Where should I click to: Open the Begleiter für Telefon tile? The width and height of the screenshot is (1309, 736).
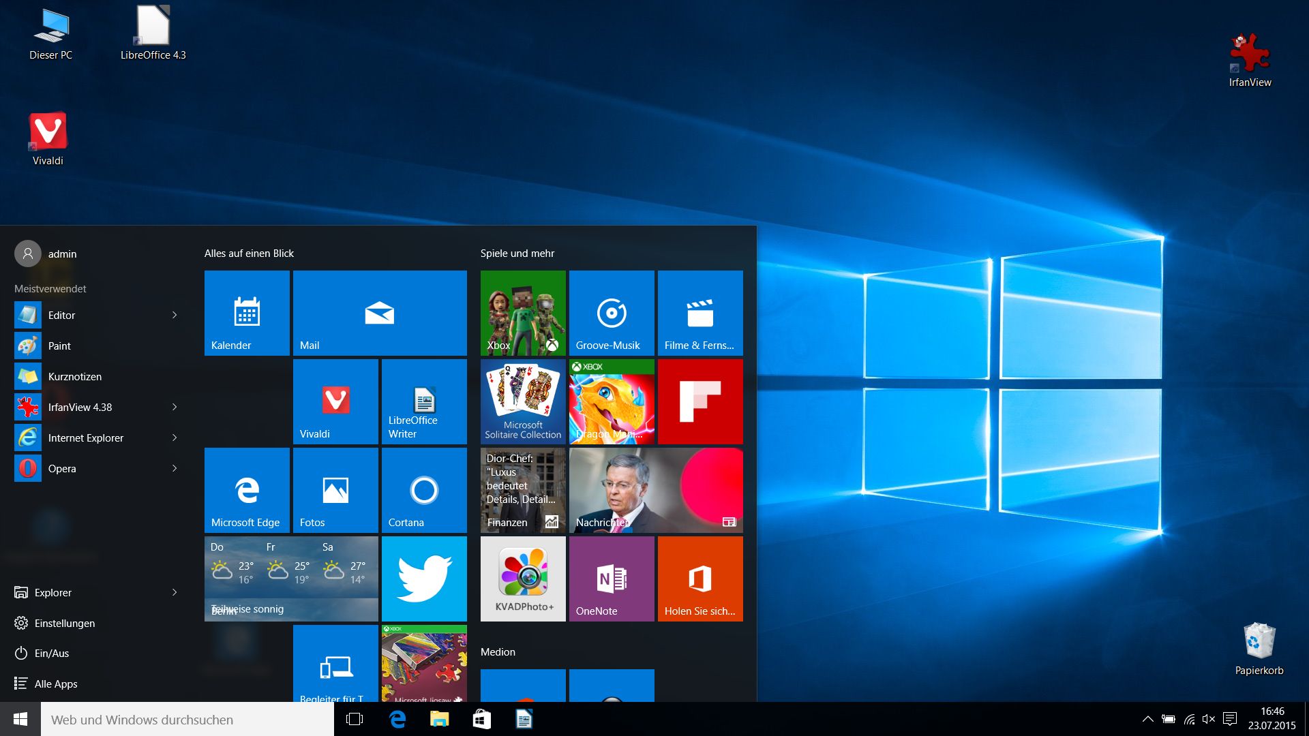[335, 663]
